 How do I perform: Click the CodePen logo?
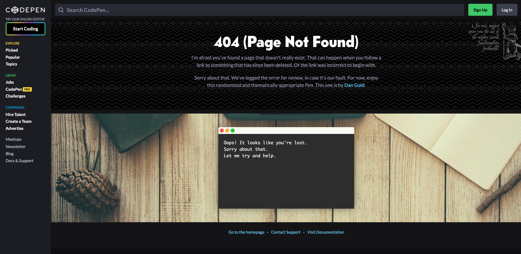(x=25, y=10)
